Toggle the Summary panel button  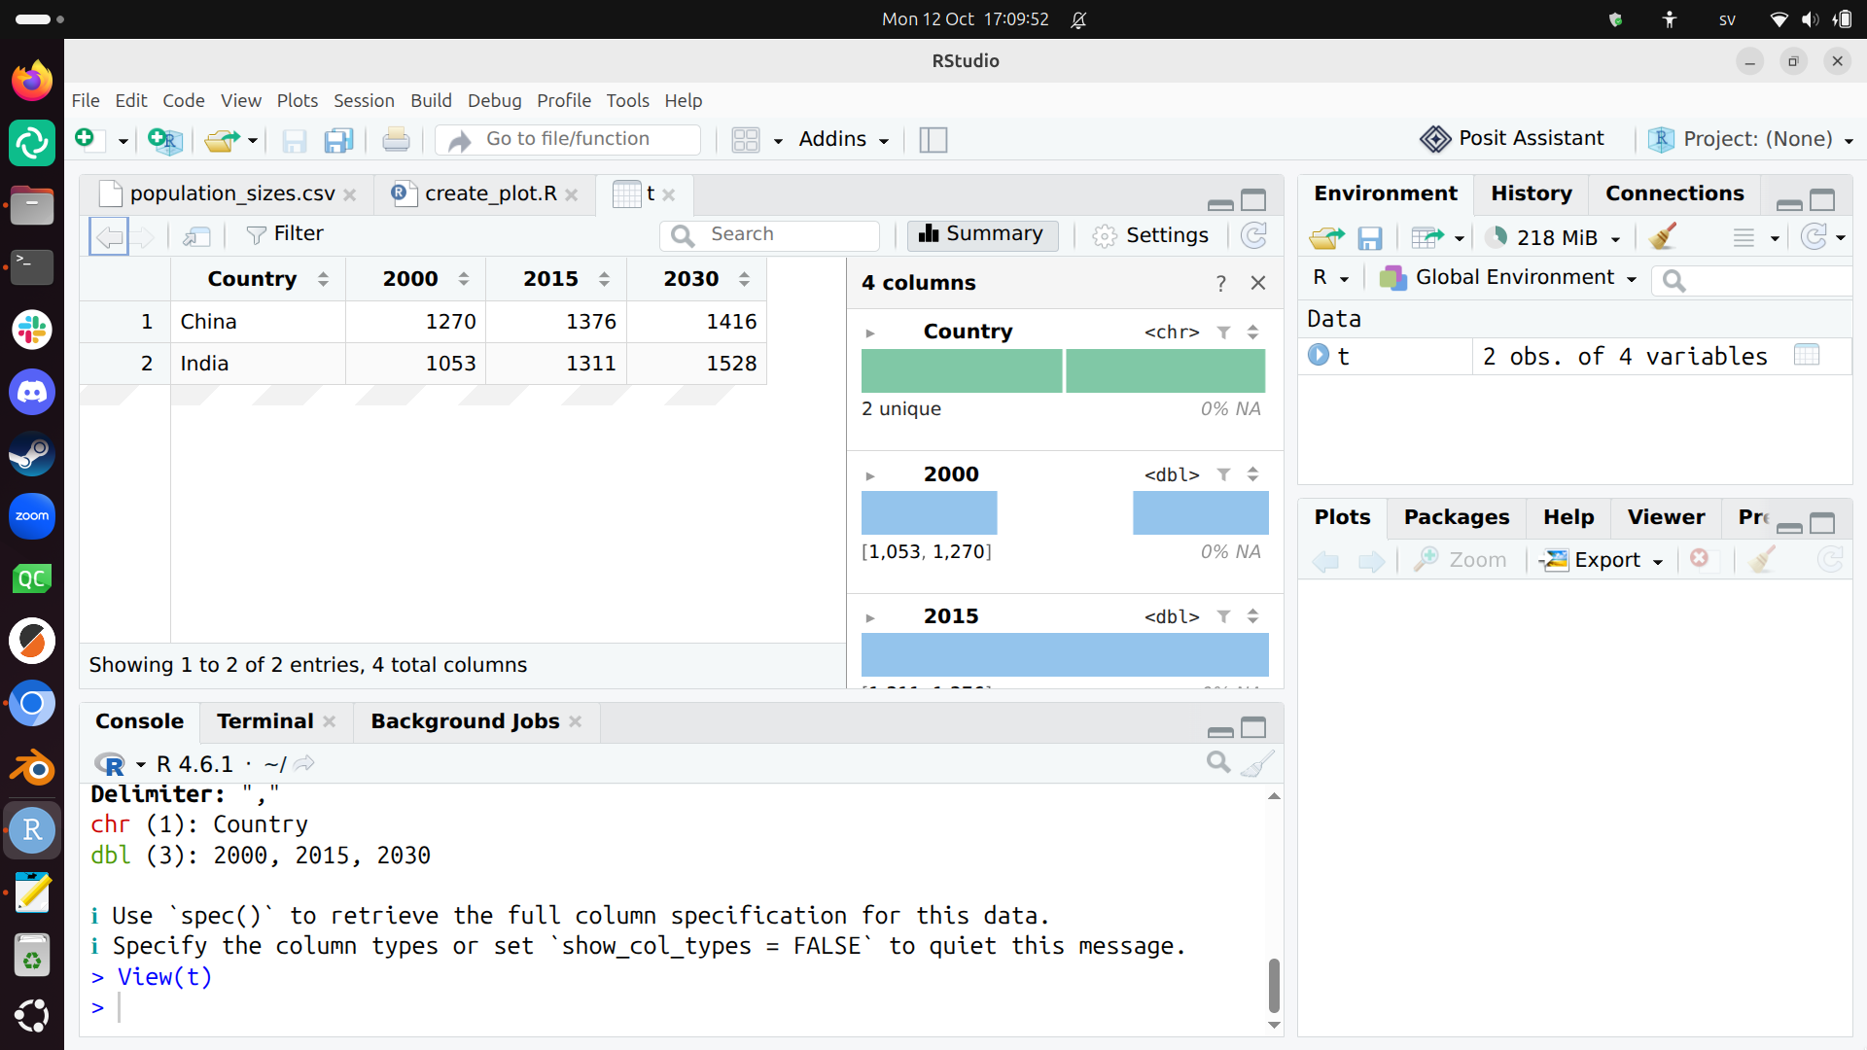982,234
